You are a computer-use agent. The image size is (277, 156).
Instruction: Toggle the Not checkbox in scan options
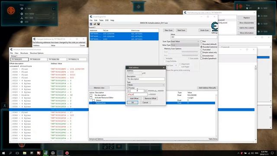click(201, 42)
